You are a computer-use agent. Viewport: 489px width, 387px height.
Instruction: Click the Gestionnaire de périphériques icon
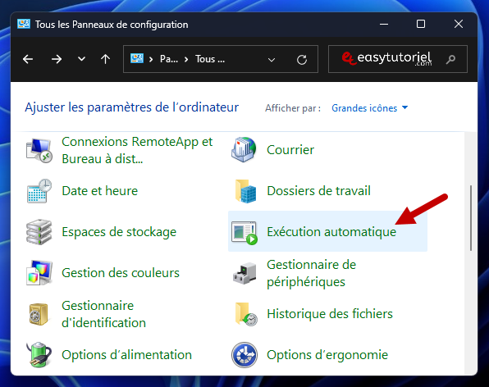[244, 273]
